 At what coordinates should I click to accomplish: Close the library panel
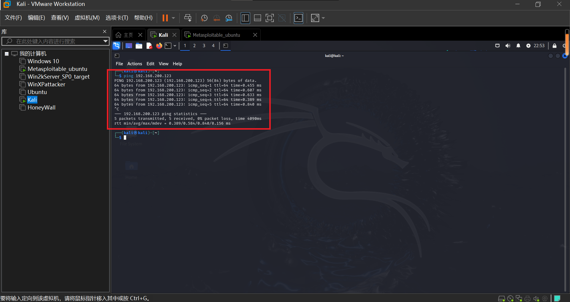pos(104,31)
